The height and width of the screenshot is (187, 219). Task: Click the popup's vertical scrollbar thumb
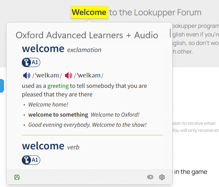(170, 32)
